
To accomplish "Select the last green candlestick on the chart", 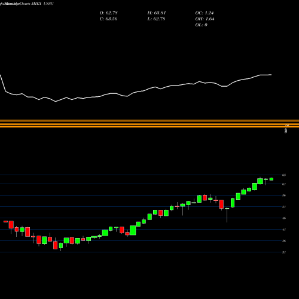I will 271,179.
